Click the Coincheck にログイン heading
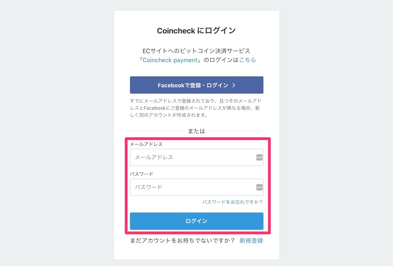The image size is (393, 266). 196,31
